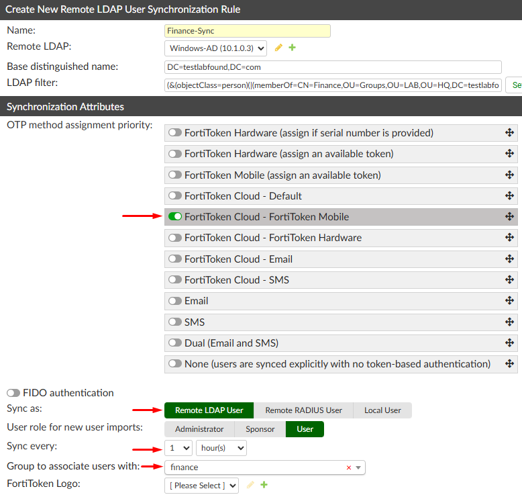The width and height of the screenshot is (522, 495).
Task: Click the button next to LDAP filter
Action: click(x=514, y=85)
